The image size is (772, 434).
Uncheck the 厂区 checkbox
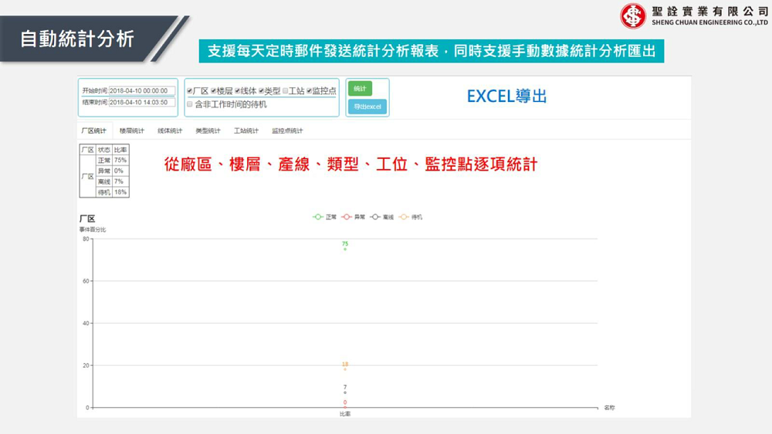(190, 91)
